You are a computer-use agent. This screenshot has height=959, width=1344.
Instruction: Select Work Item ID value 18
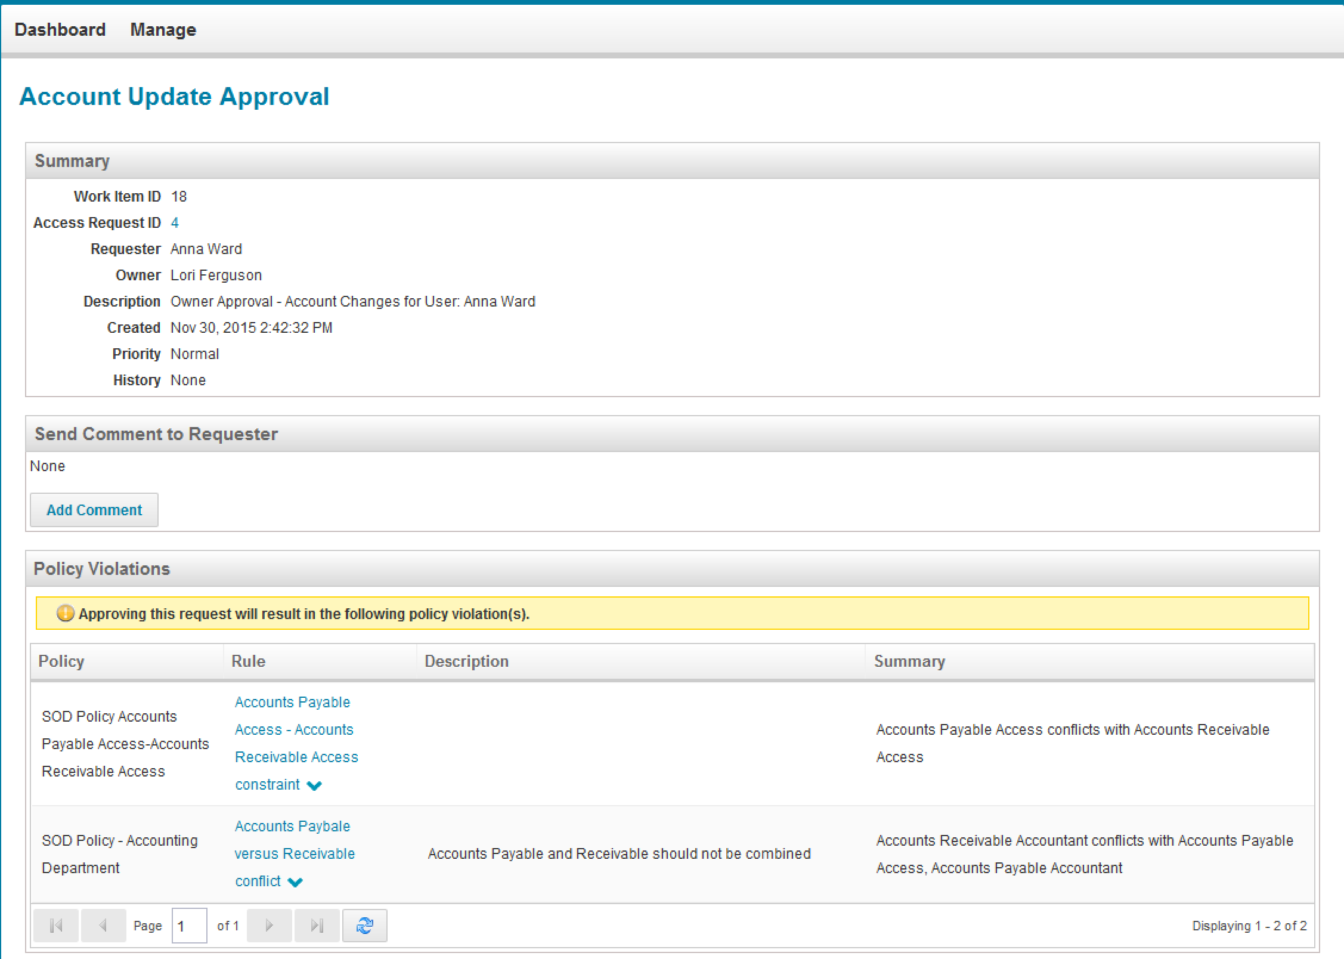tap(179, 196)
